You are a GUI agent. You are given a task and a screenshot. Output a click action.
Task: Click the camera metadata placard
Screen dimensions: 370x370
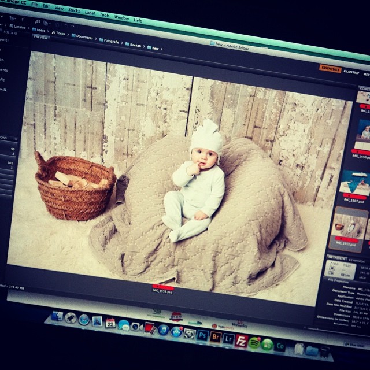[x=340, y=269]
